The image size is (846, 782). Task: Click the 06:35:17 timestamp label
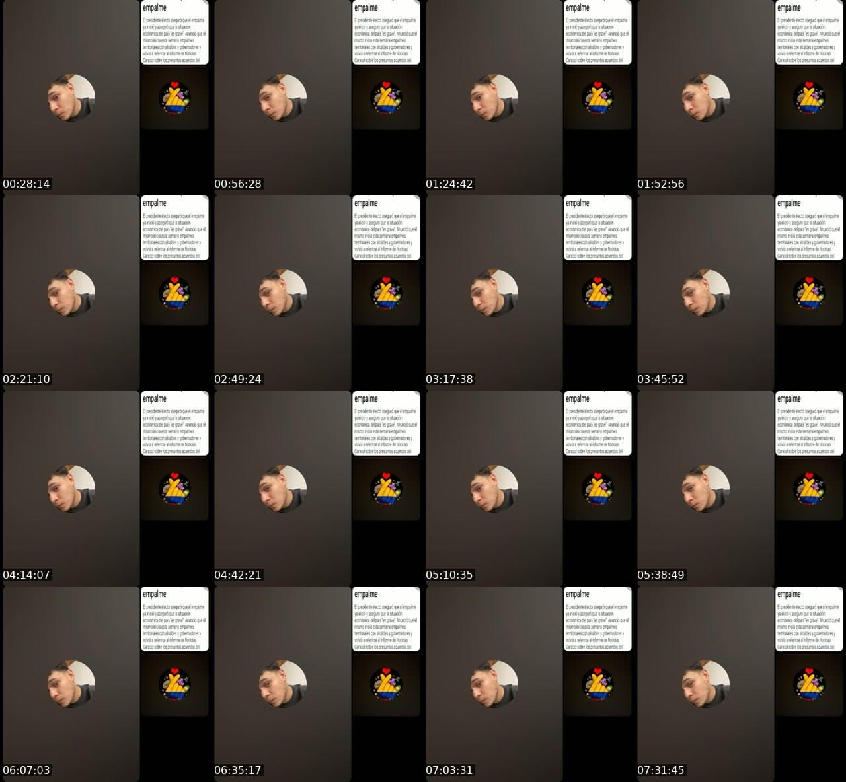click(238, 770)
